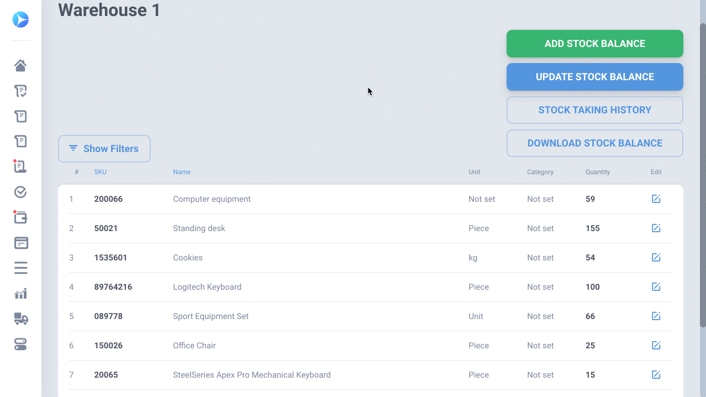
Task: Expand Show Filters panel
Action: [104, 149]
